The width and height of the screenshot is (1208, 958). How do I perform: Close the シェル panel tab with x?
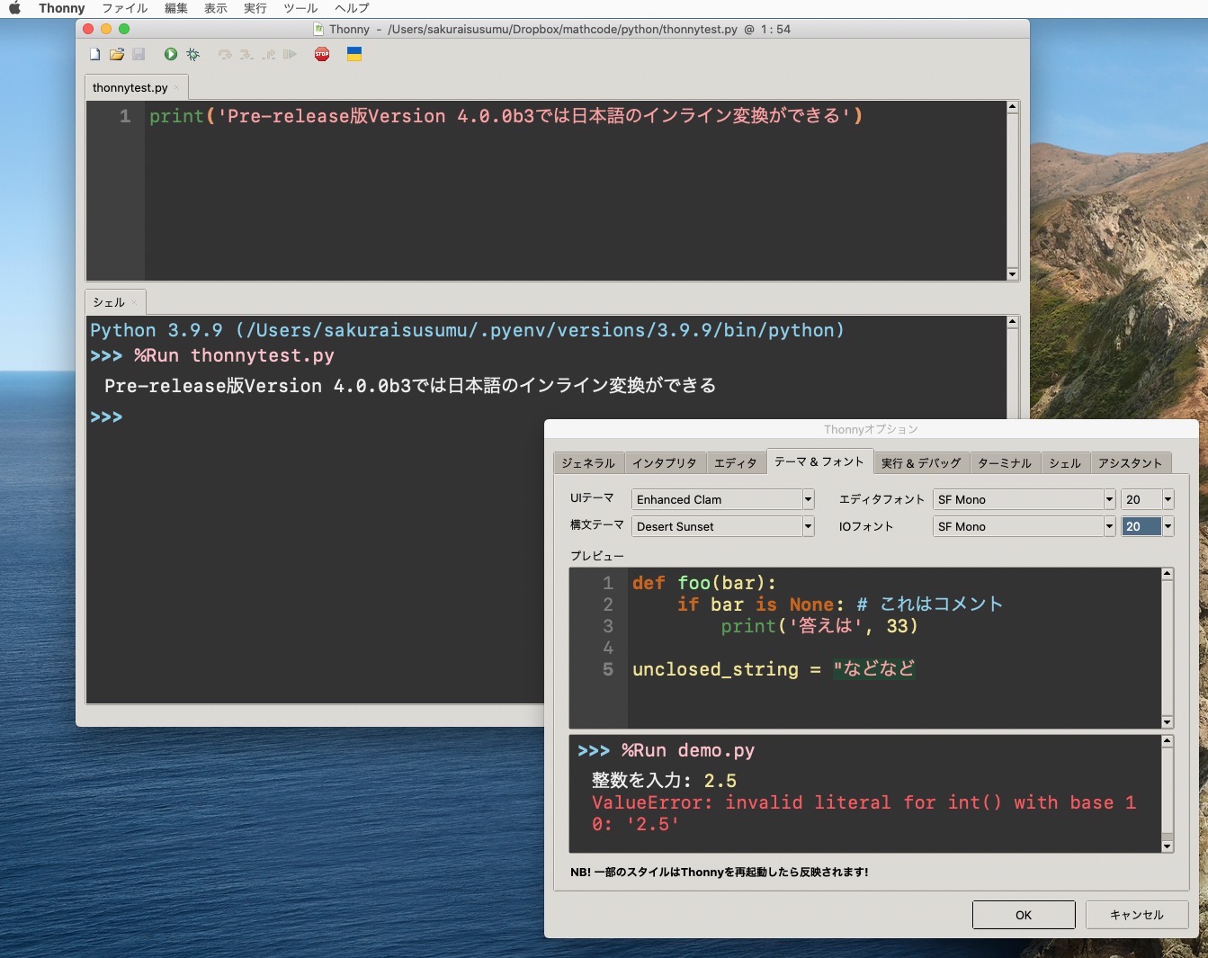click(x=134, y=303)
